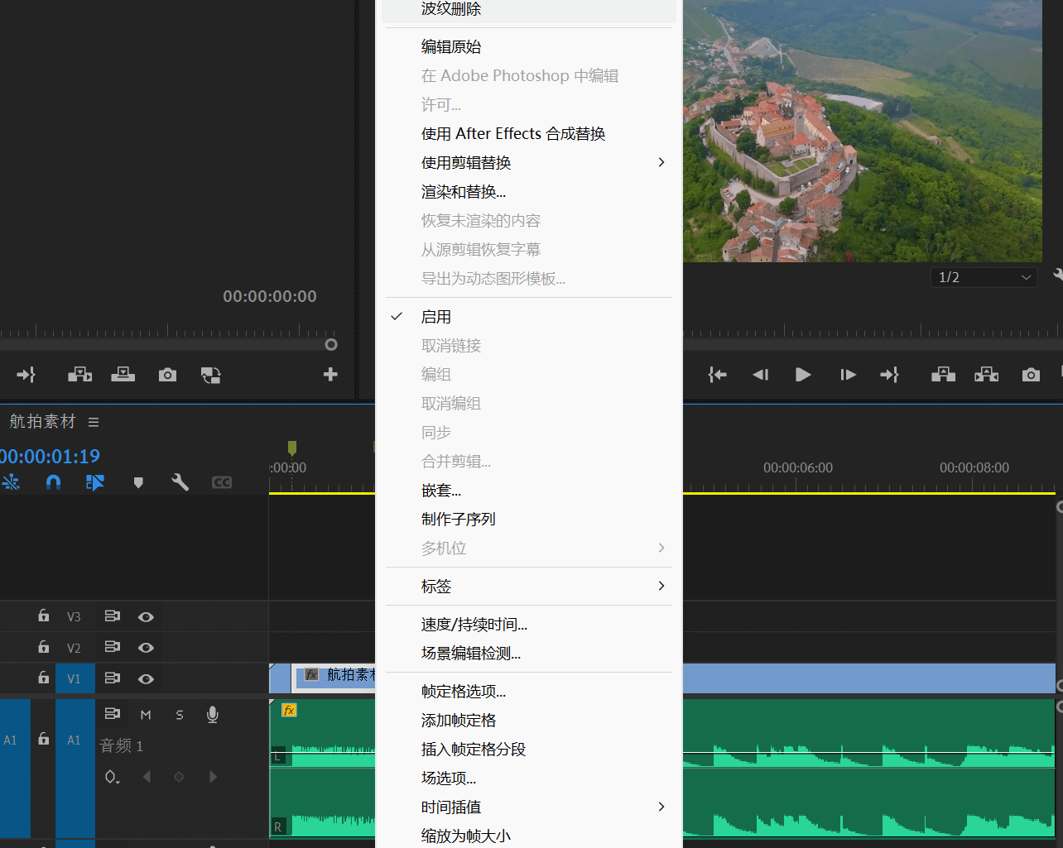Click the timeline playhead timecode 00:00:01:19
This screenshot has height=848, width=1063.
[x=50, y=456]
